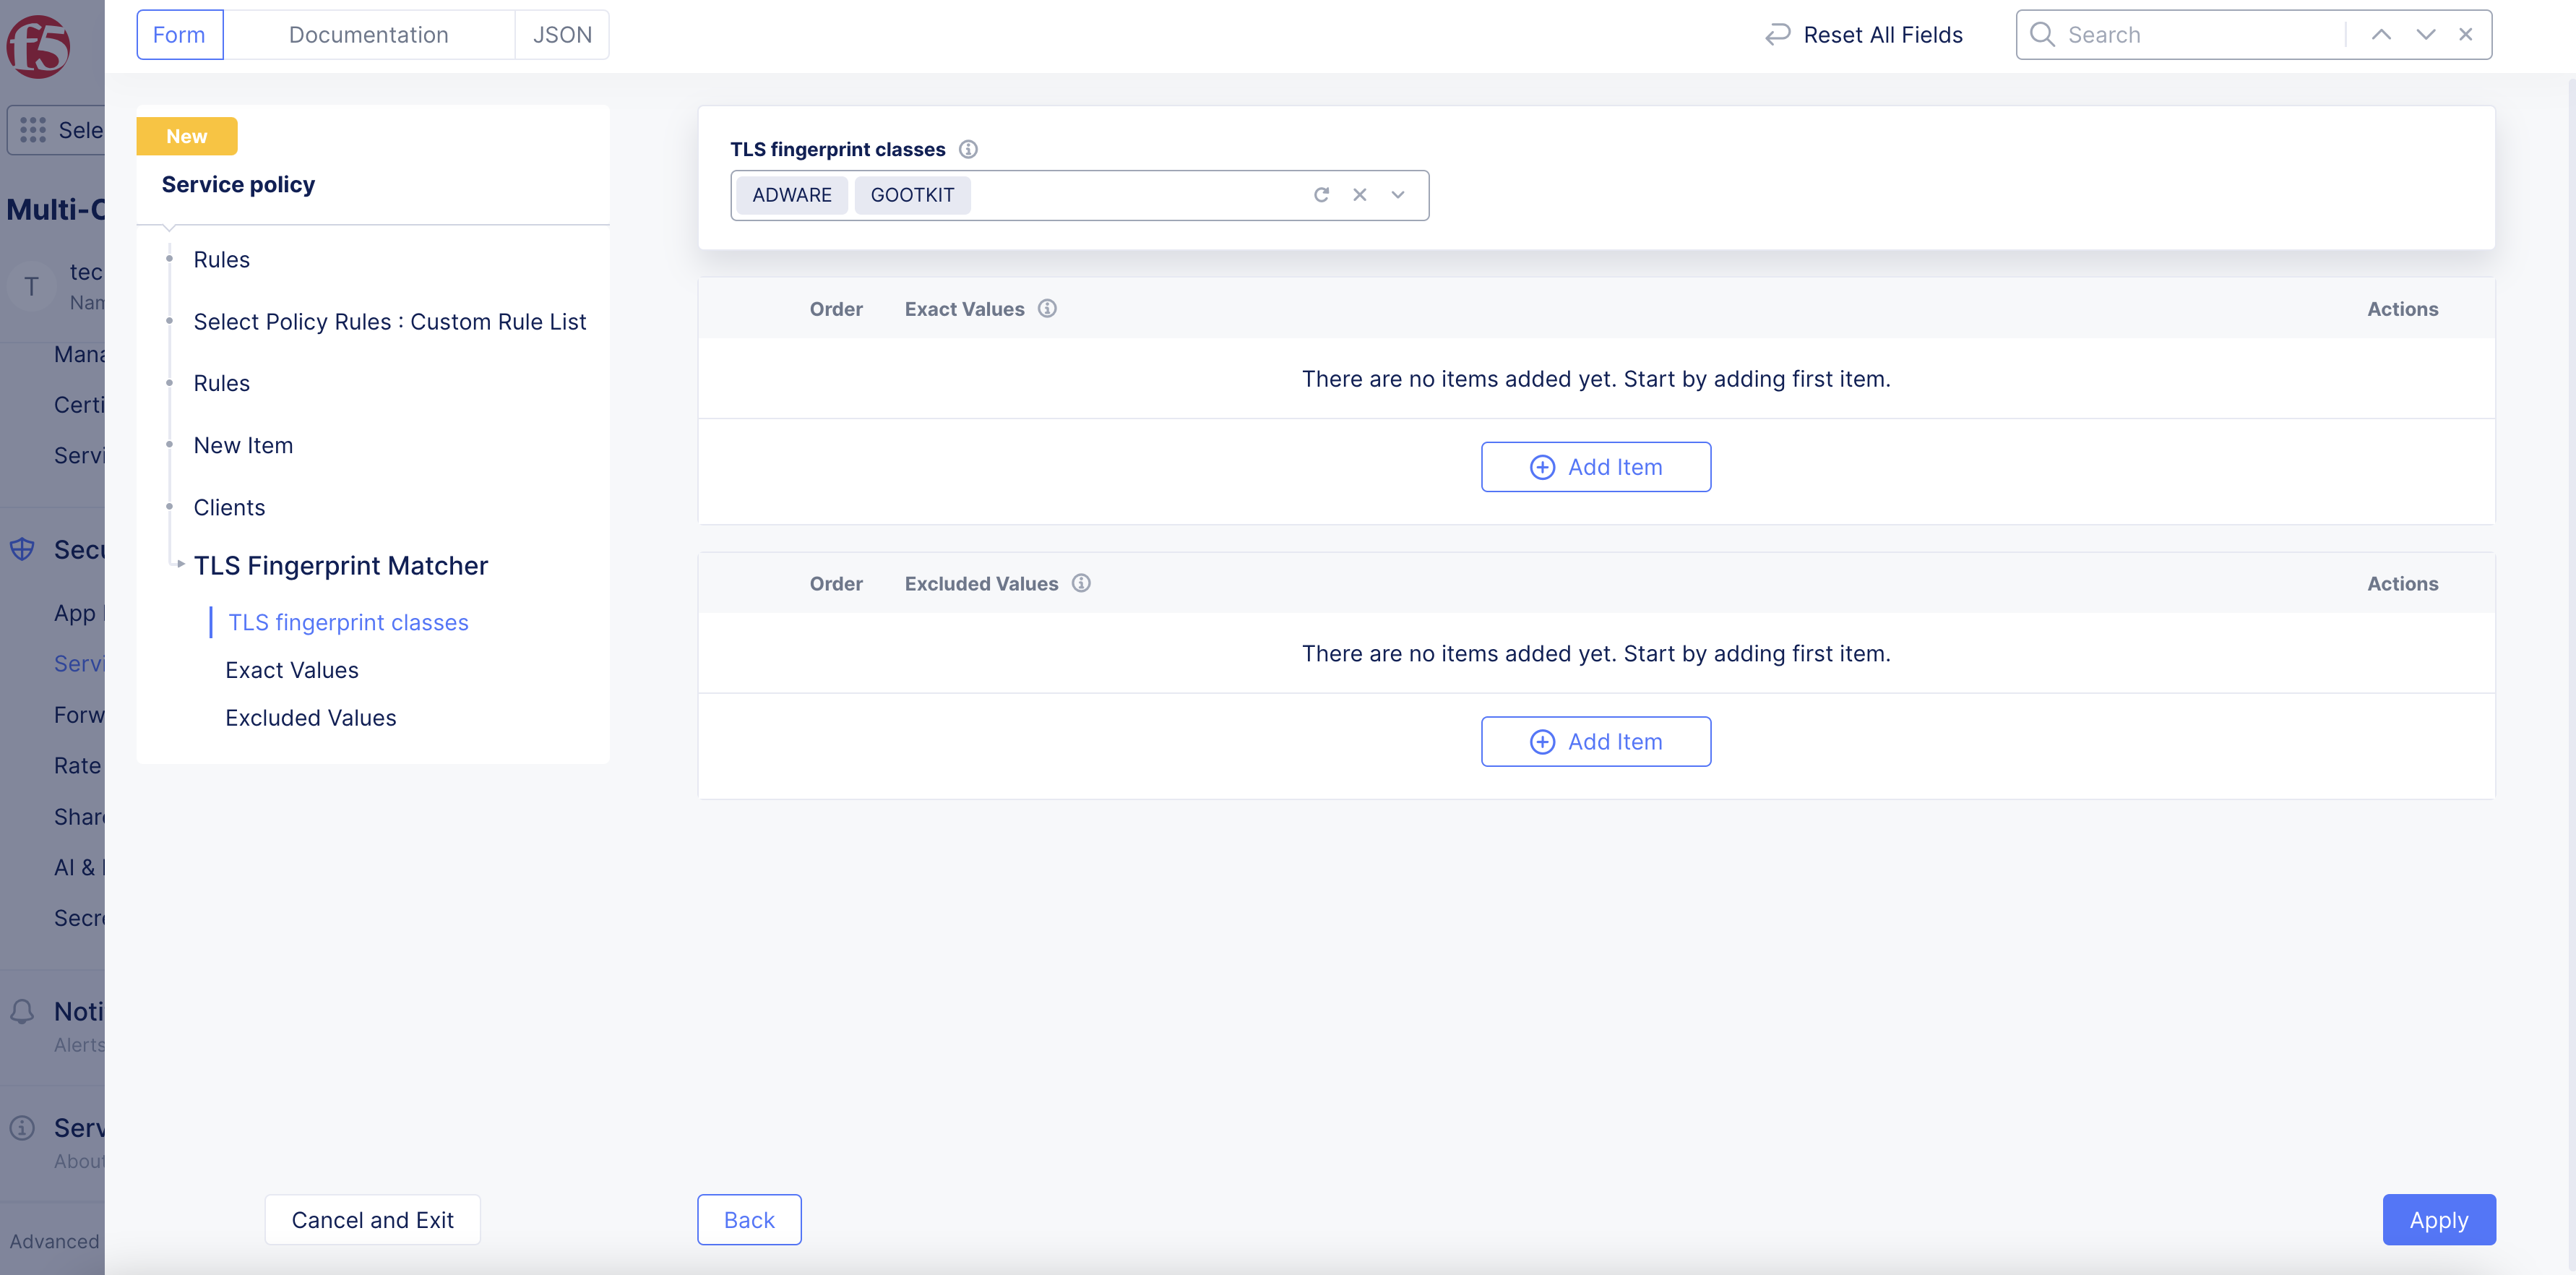The height and width of the screenshot is (1275, 2576).
Task: Add Item under Exact Values
Action: [1595, 467]
